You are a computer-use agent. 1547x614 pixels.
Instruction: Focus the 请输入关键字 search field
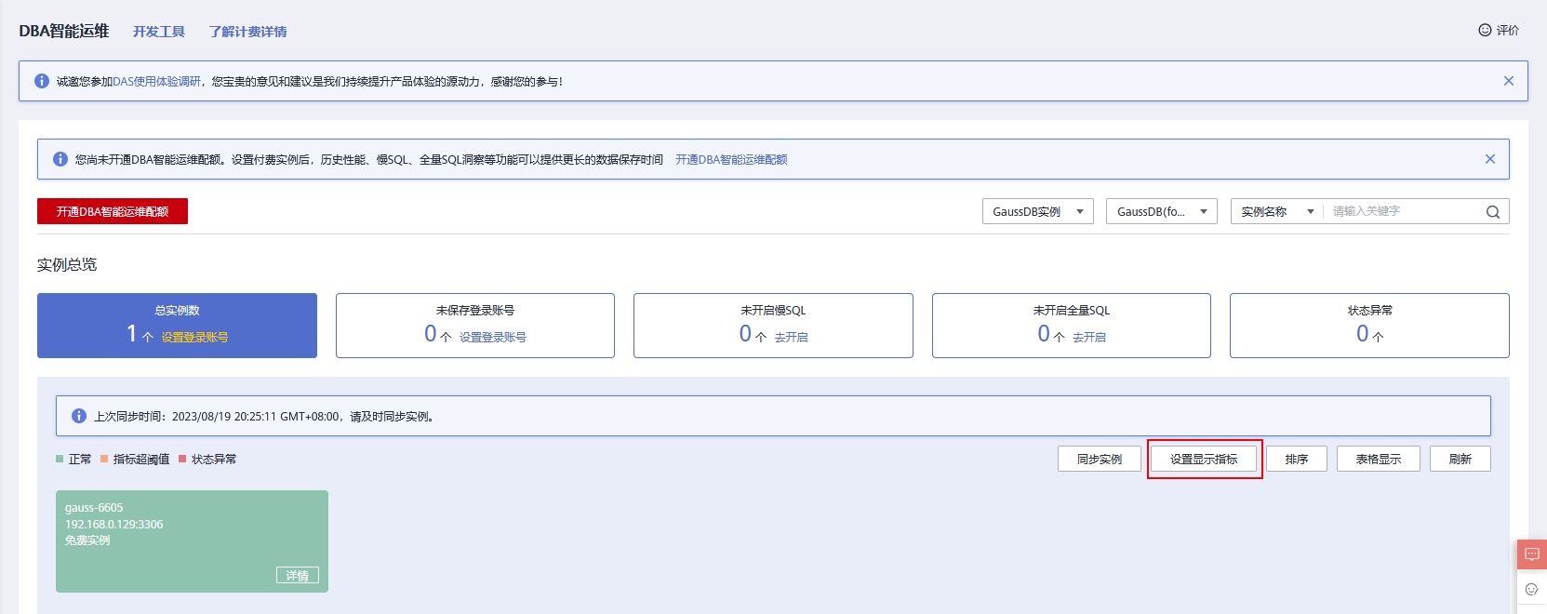(1405, 211)
